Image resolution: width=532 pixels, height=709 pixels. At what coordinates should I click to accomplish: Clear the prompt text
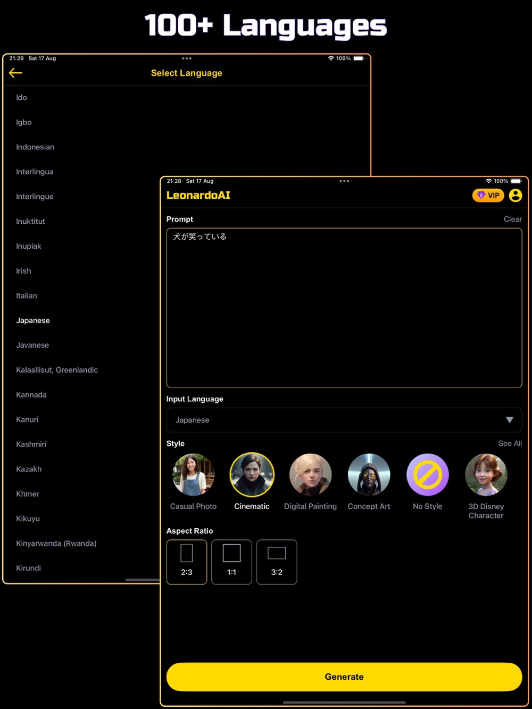(513, 219)
